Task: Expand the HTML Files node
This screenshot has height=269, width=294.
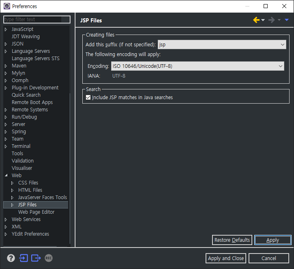Action: pyautogui.click(x=13, y=190)
